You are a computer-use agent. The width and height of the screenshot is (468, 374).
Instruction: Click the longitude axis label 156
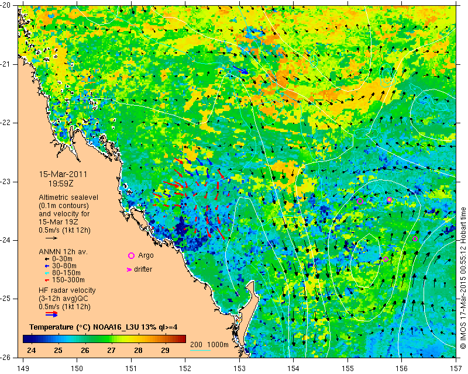pyautogui.click(x=402, y=368)
